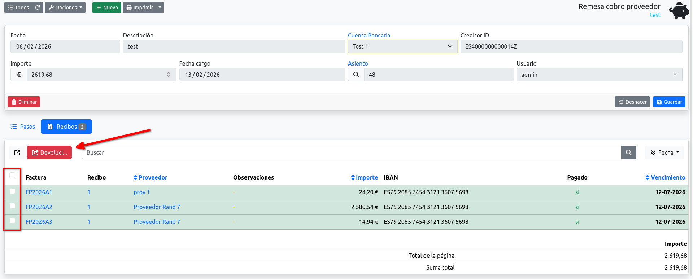Sort the table by Importe column
The image size is (693, 279).
click(x=364, y=177)
